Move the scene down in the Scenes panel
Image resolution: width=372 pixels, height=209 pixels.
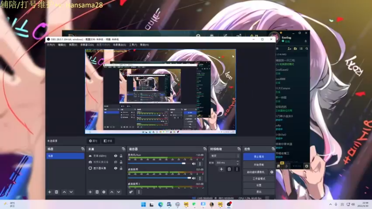click(71, 192)
